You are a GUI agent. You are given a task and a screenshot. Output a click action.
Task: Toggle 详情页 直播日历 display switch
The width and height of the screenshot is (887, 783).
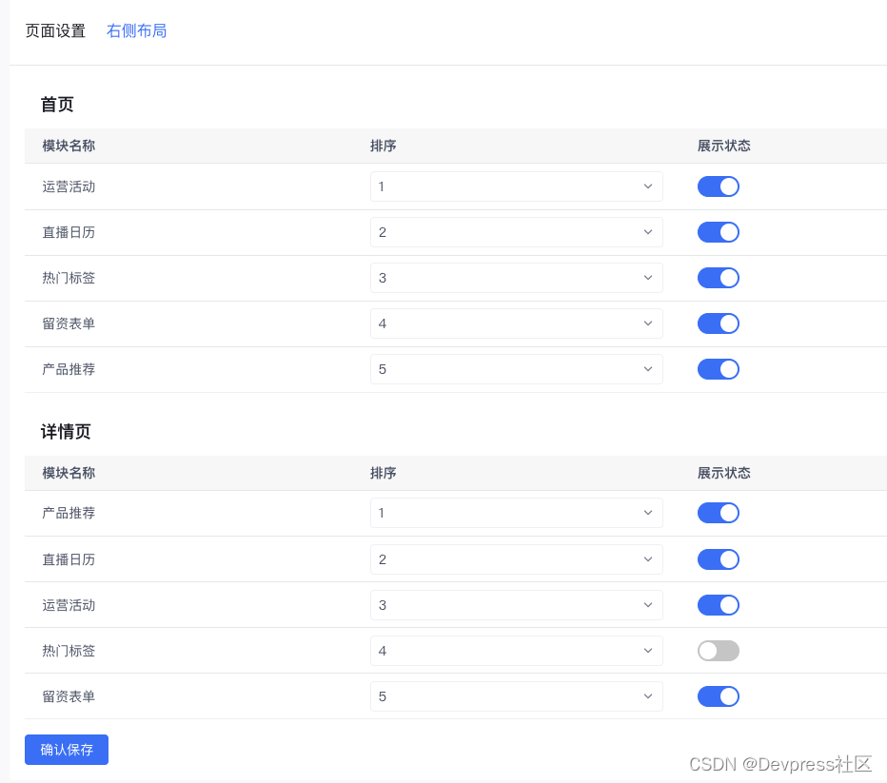(719, 559)
